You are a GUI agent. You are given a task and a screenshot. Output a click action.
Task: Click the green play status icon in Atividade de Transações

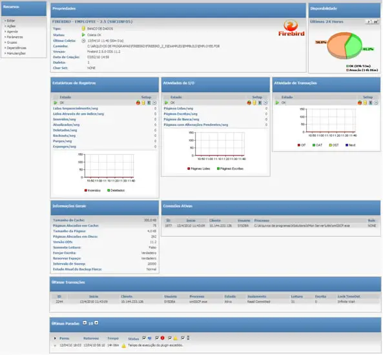coord(277,103)
